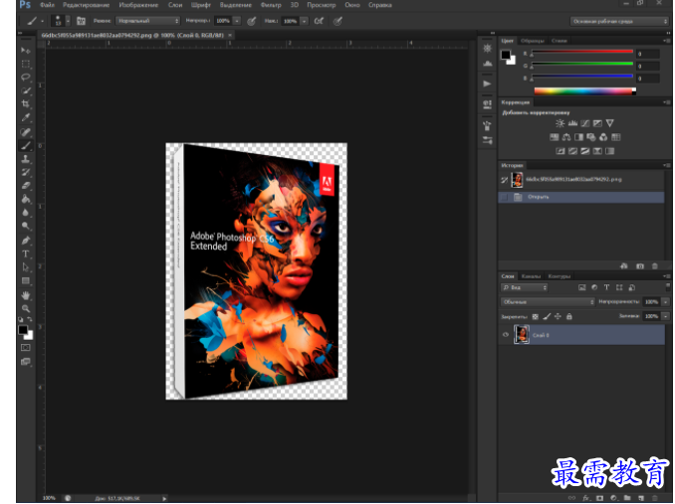Select the Move tool

[x=26, y=51]
